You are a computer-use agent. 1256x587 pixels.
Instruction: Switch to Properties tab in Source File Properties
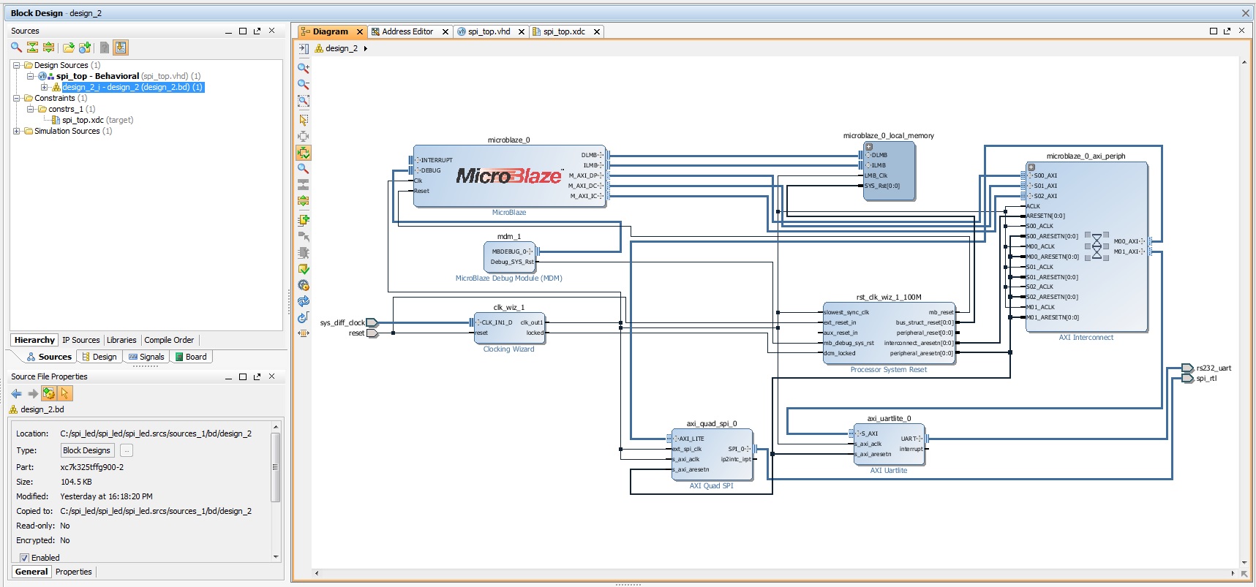[x=74, y=572]
